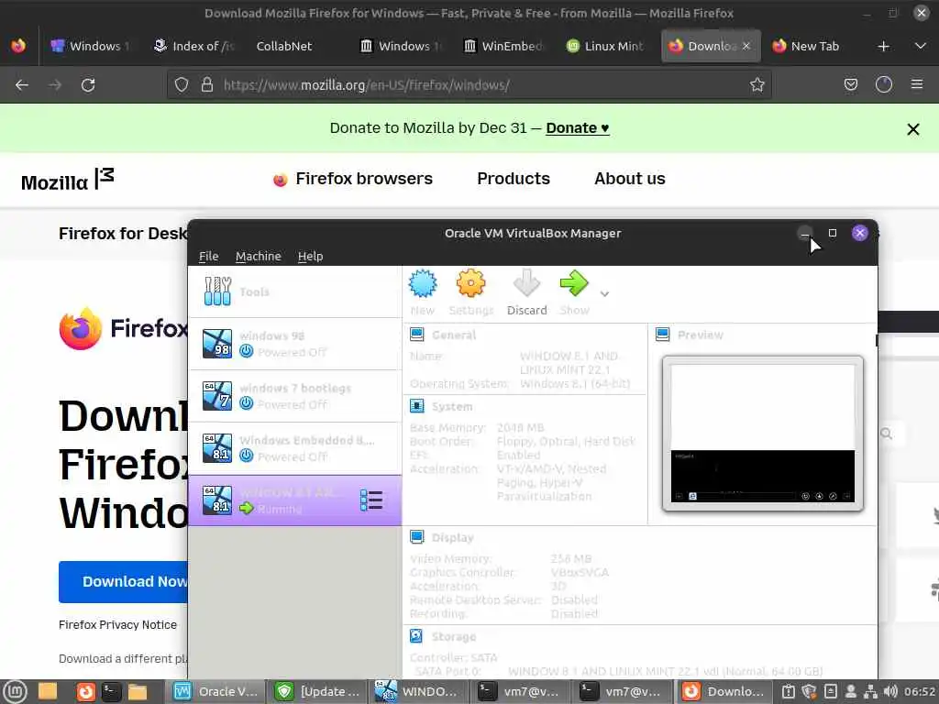This screenshot has width=939, height=704.
Task: Click the Preview section header
Action: point(700,335)
